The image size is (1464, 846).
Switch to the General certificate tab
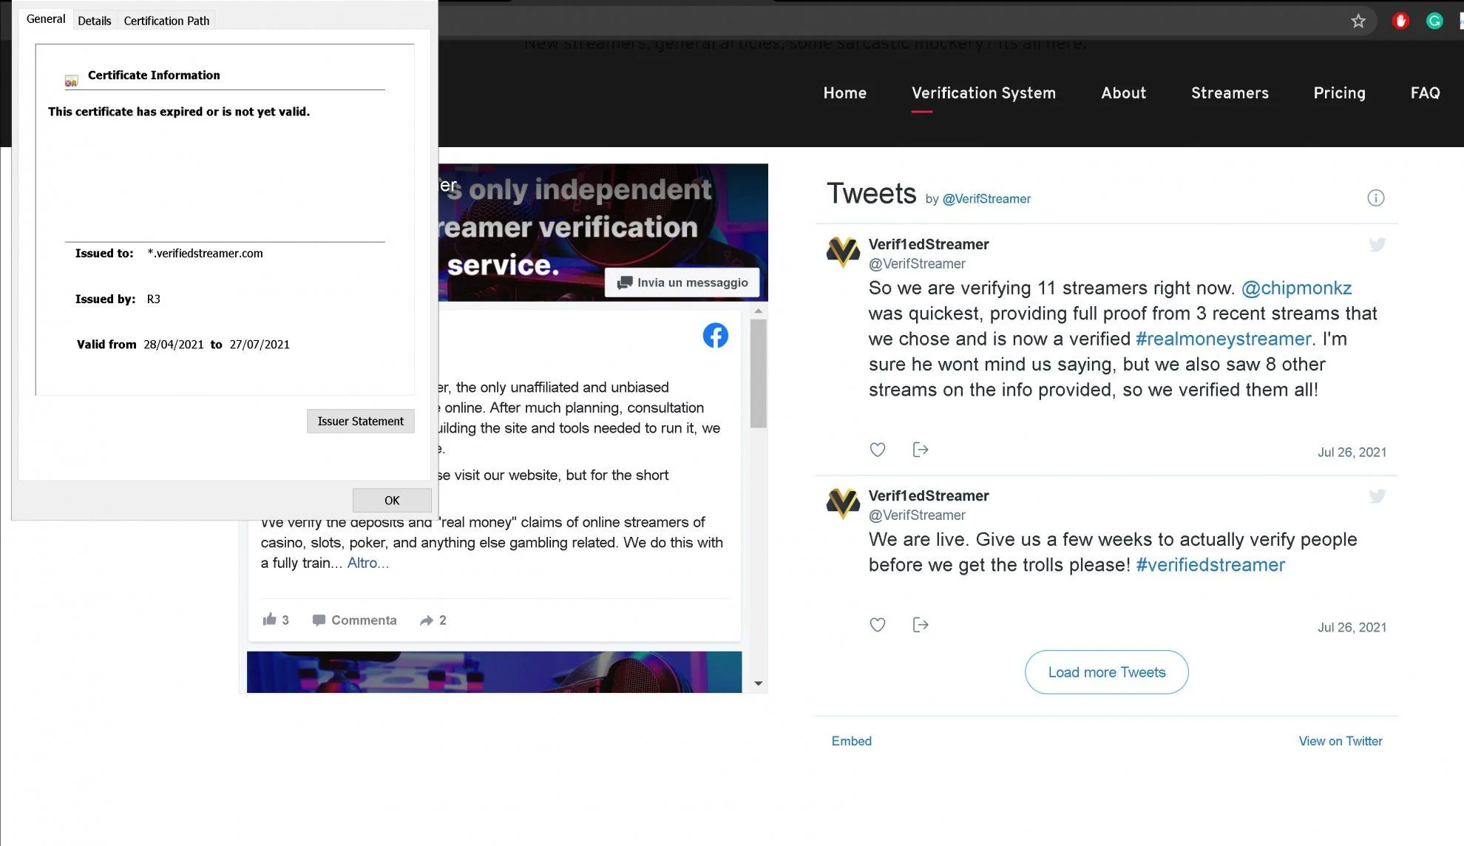click(x=46, y=19)
